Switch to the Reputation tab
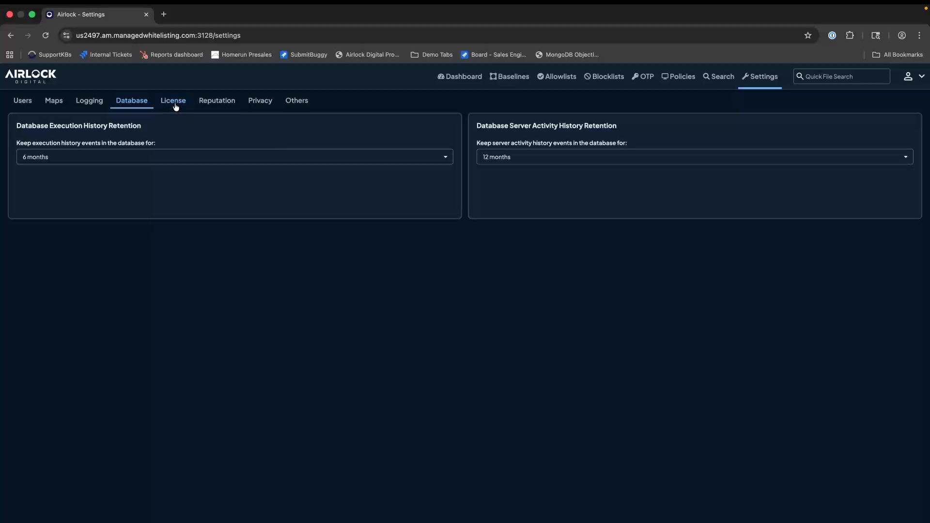The height and width of the screenshot is (523, 930). click(217, 101)
